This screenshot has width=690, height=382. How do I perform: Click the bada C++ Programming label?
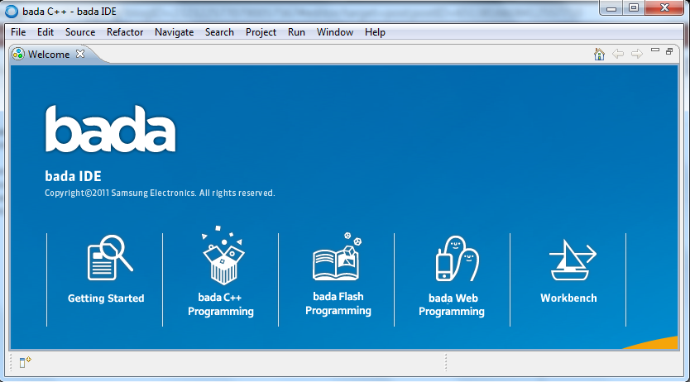(220, 304)
